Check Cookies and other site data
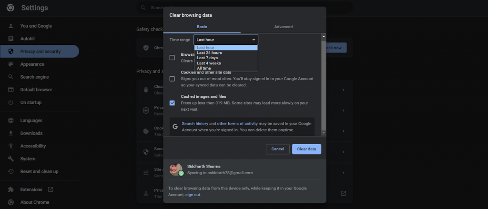This screenshot has height=209, width=488. [172, 79]
